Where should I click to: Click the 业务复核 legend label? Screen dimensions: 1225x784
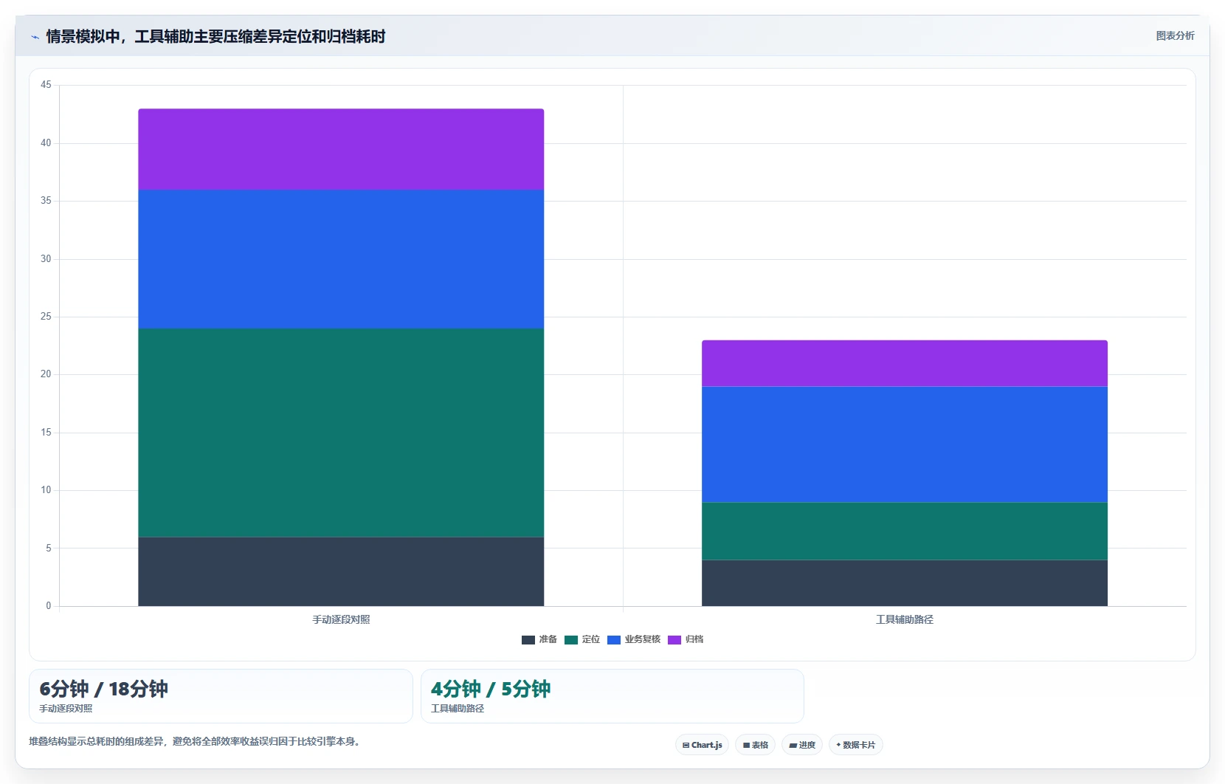[642, 639]
